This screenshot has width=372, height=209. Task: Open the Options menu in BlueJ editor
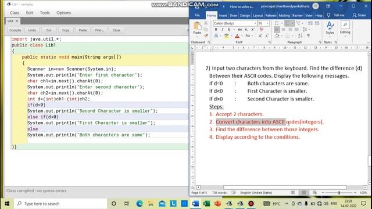pos(63,13)
